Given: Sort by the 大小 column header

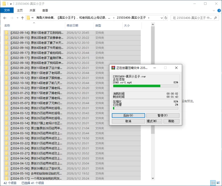Looking at the screenshot, I should pyautogui.click(x=127, y=26).
